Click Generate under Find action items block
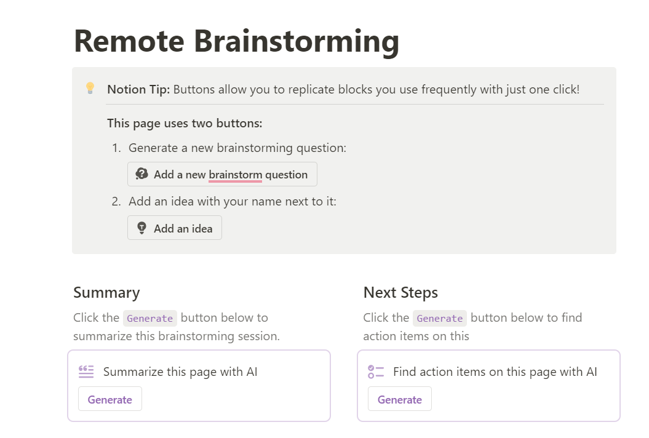Viewport: 649px width, 438px height. click(399, 399)
